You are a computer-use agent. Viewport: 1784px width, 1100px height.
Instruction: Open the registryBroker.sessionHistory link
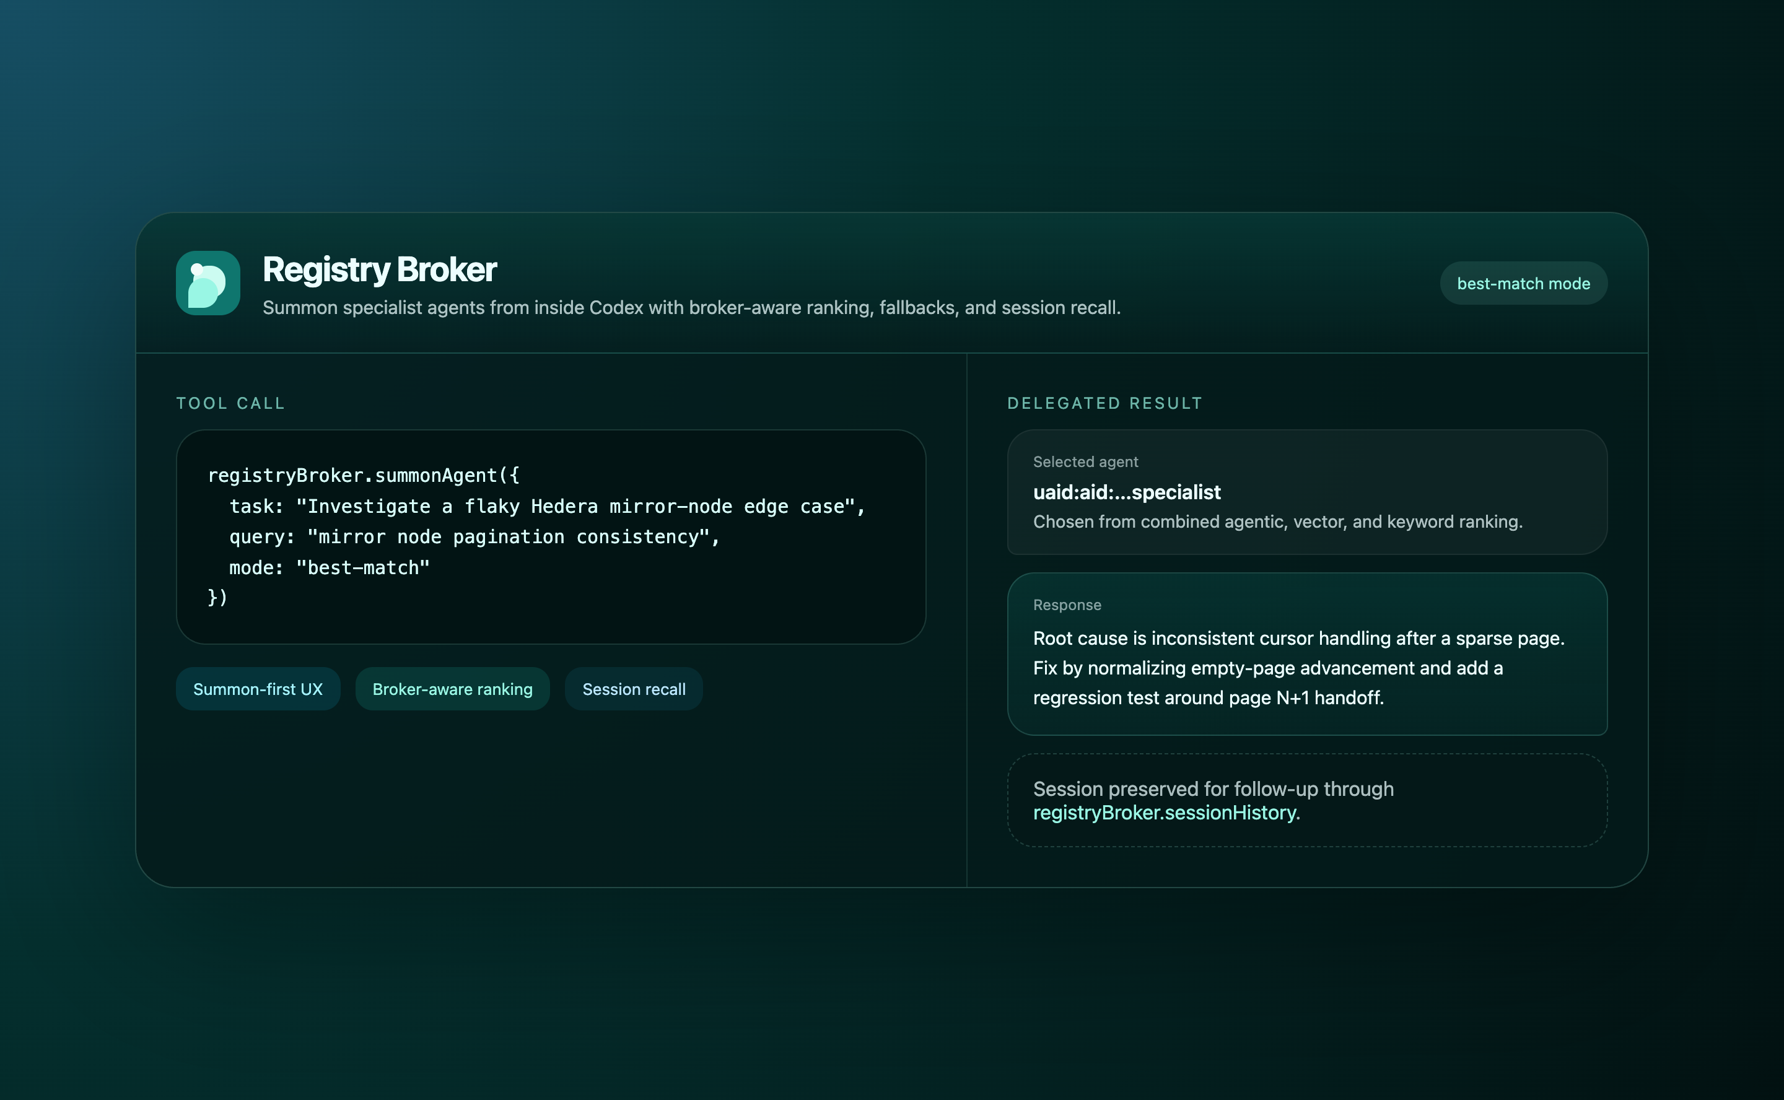1164,813
